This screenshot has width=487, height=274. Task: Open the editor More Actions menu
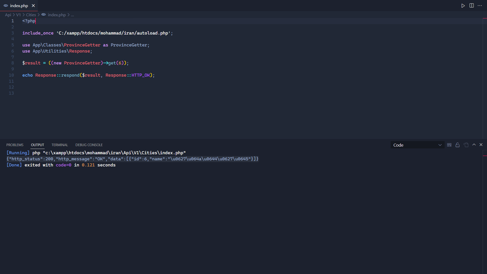(x=480, y=6)
